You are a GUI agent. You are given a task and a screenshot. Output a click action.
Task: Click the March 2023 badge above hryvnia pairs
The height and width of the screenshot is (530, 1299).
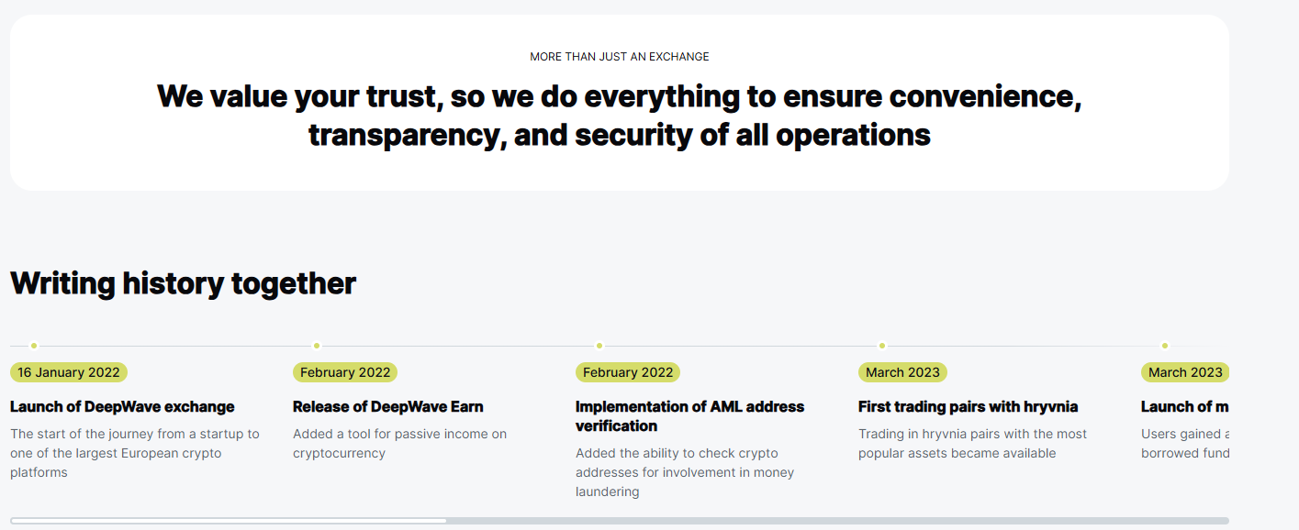(902, 372)
